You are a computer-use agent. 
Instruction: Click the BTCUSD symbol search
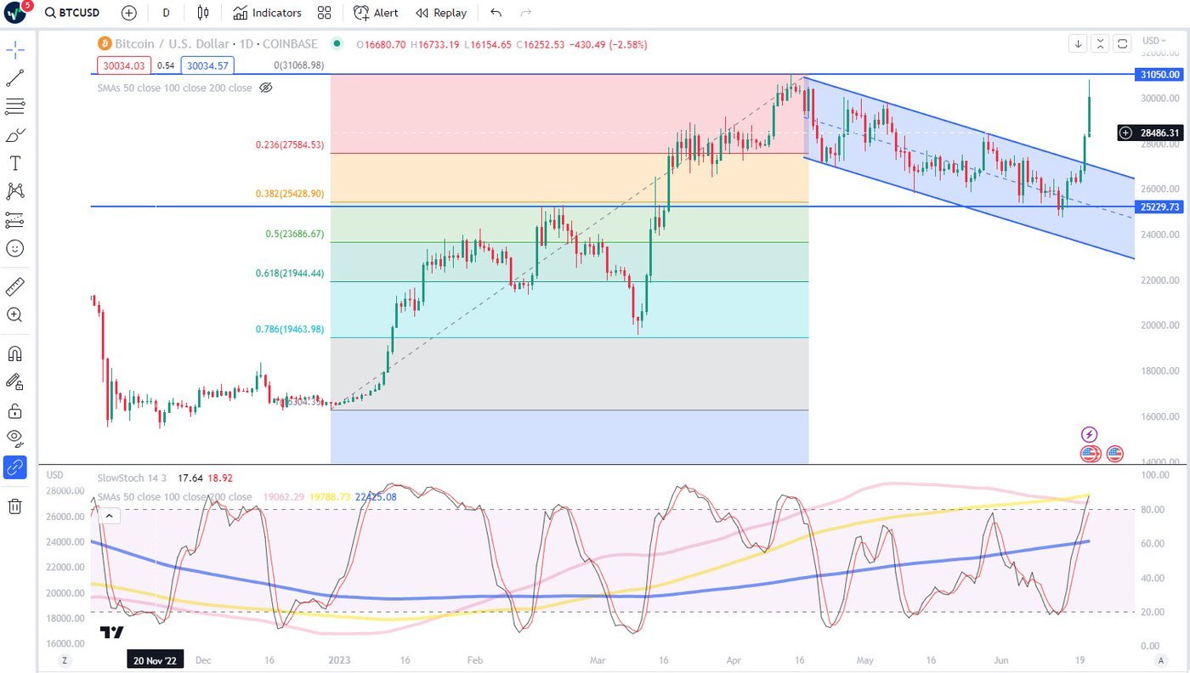[73, 13]
